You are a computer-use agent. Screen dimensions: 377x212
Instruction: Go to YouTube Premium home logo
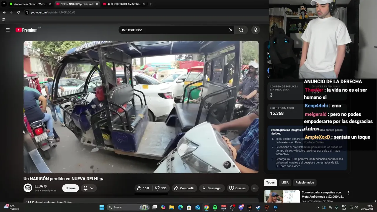tap(27, 30)
